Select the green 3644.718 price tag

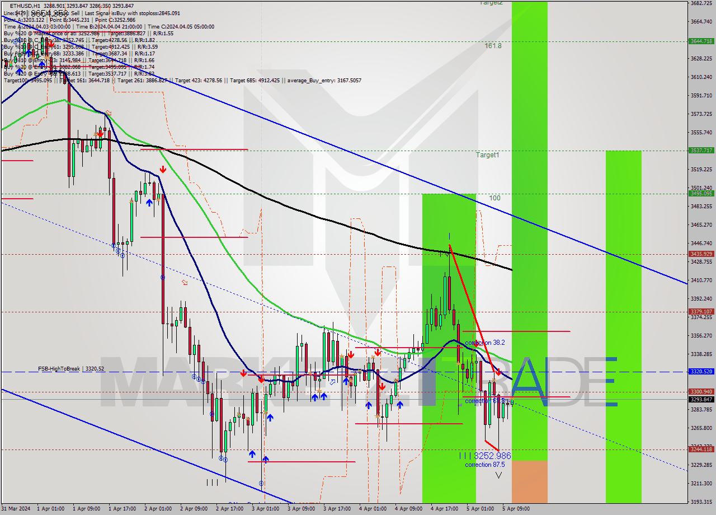click(701, 40)
